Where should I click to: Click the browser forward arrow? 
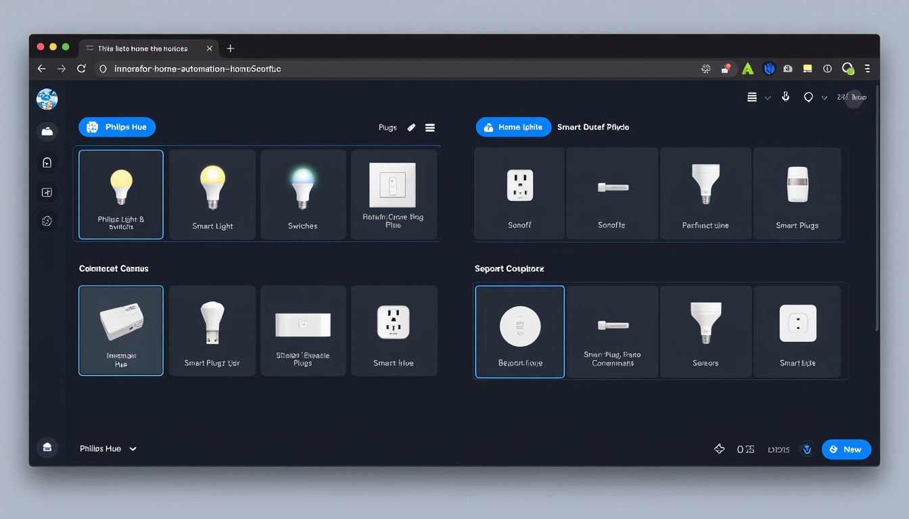(x=62, y=68)
